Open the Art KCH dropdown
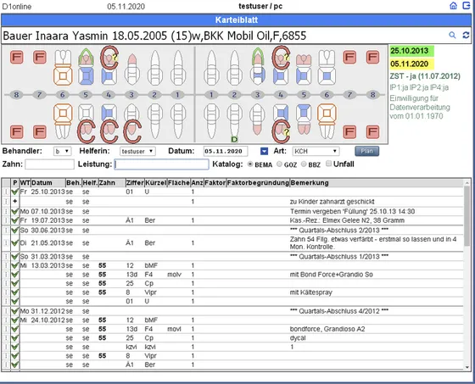Screen dimensions: 475x384 [x=316, y=151]
